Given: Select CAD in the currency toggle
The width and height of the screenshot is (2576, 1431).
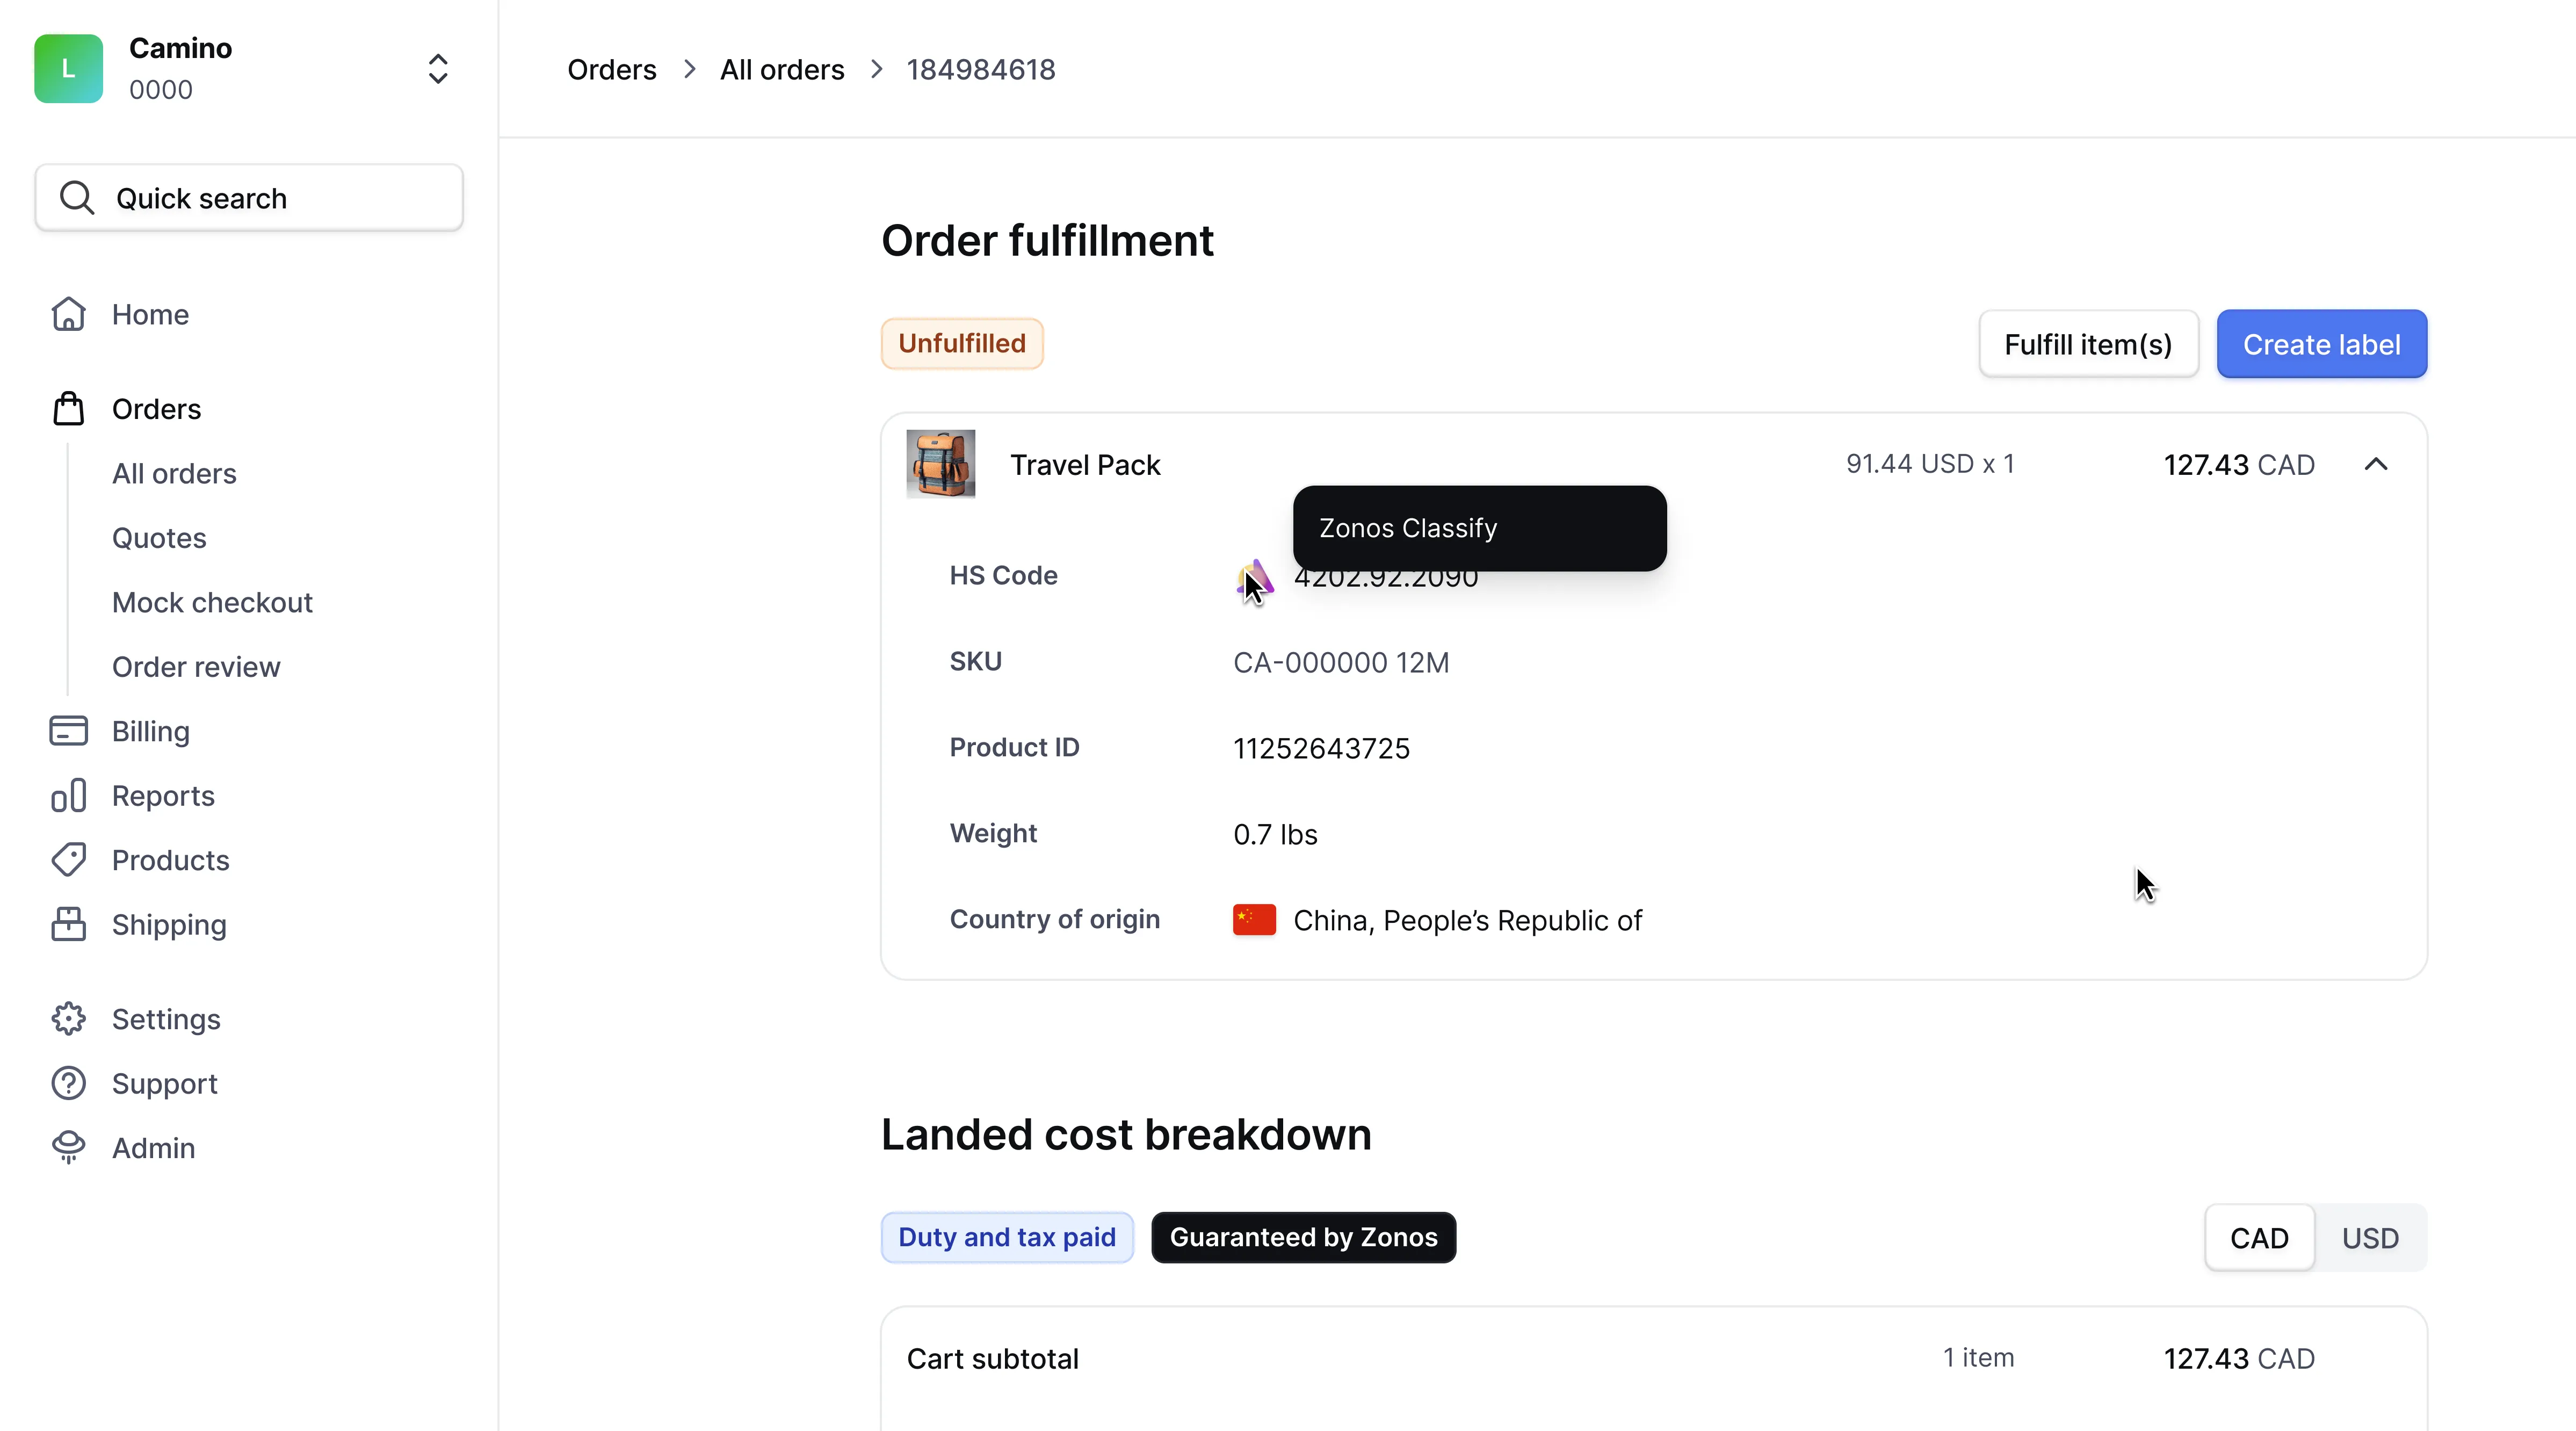Looking at the screenshot, I should pyautogui.click(x=2259, y=1238).
